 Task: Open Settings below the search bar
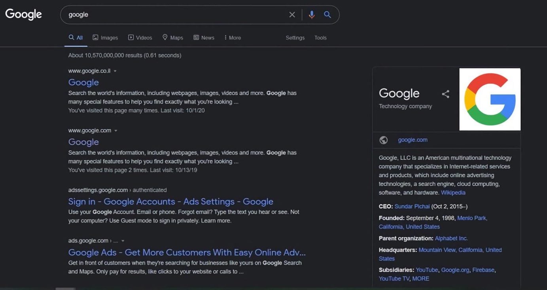[x=295, y=38]
